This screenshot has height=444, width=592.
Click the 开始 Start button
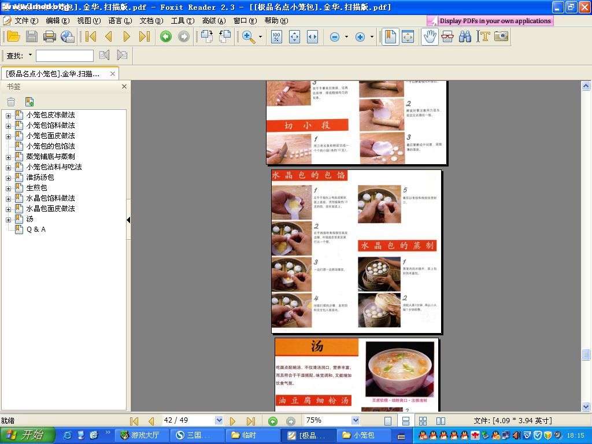click(27, 435)
